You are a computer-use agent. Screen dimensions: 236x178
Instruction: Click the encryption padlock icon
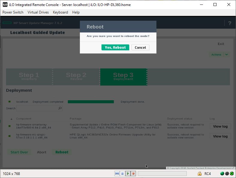[199, 173]
